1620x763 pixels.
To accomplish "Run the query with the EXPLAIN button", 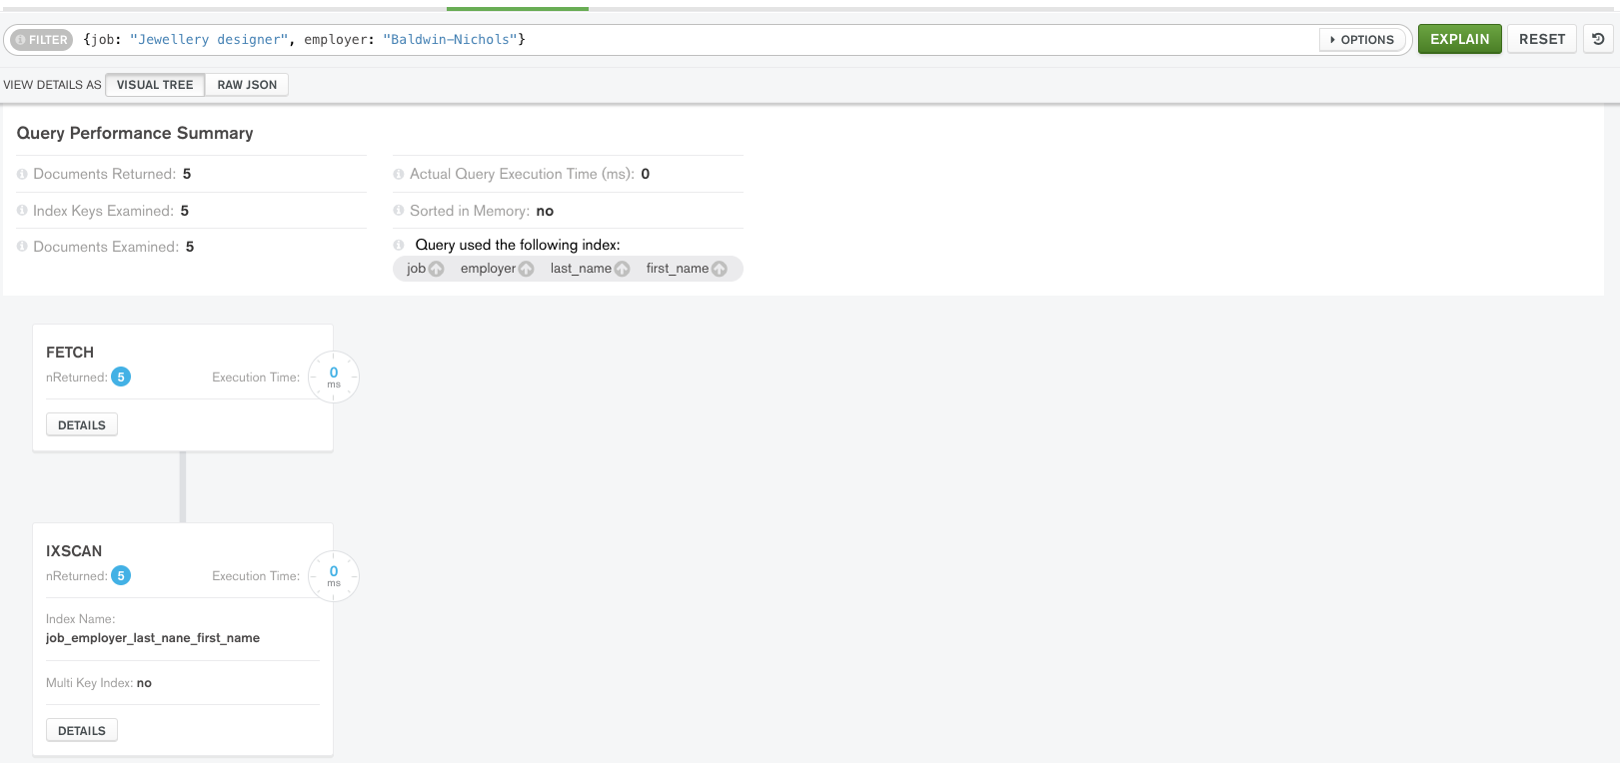I will tap(1459, 39).
